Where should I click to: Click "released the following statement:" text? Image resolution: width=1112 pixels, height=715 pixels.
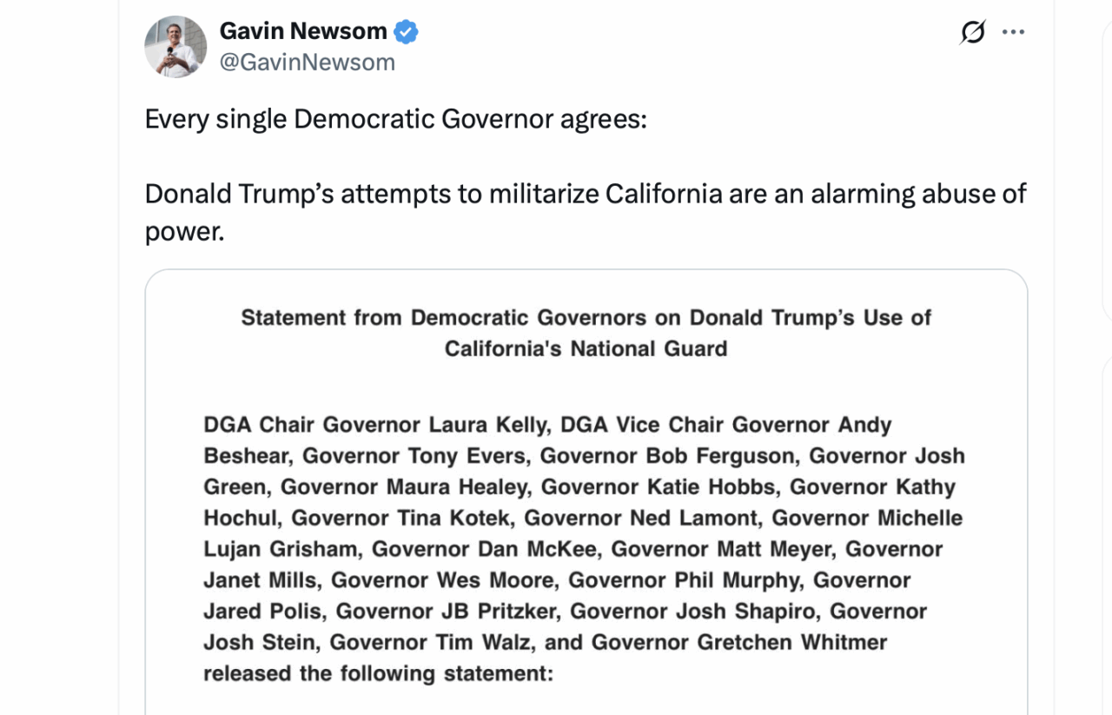tap(378, 674)
